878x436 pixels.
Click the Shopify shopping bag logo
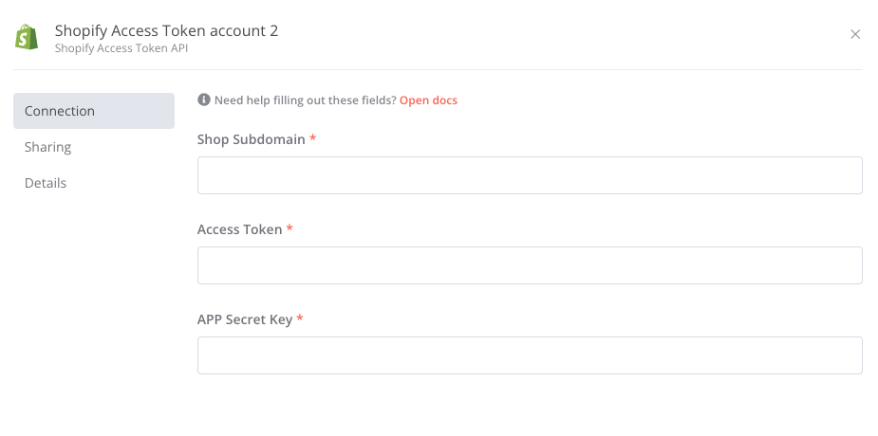pyautogui.click(x=27, y=37)
